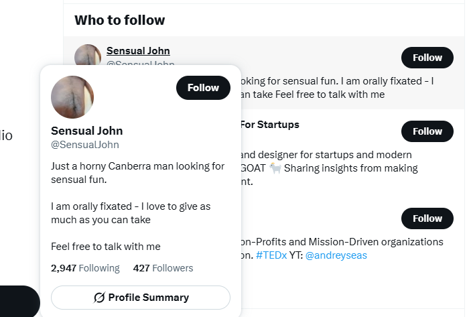Click the Grok icon in Profile Summary button
469x317 pixels.
[x=99, y=298]
